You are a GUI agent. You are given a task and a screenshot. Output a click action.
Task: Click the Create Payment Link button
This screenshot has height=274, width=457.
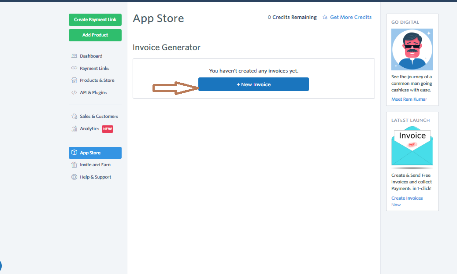pos(95,20)
